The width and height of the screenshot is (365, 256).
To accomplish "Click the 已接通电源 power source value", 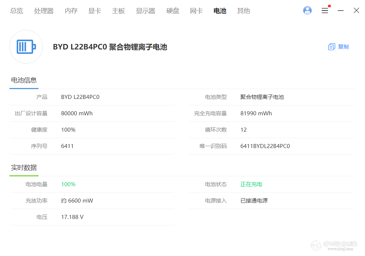I will coord(254,200).
